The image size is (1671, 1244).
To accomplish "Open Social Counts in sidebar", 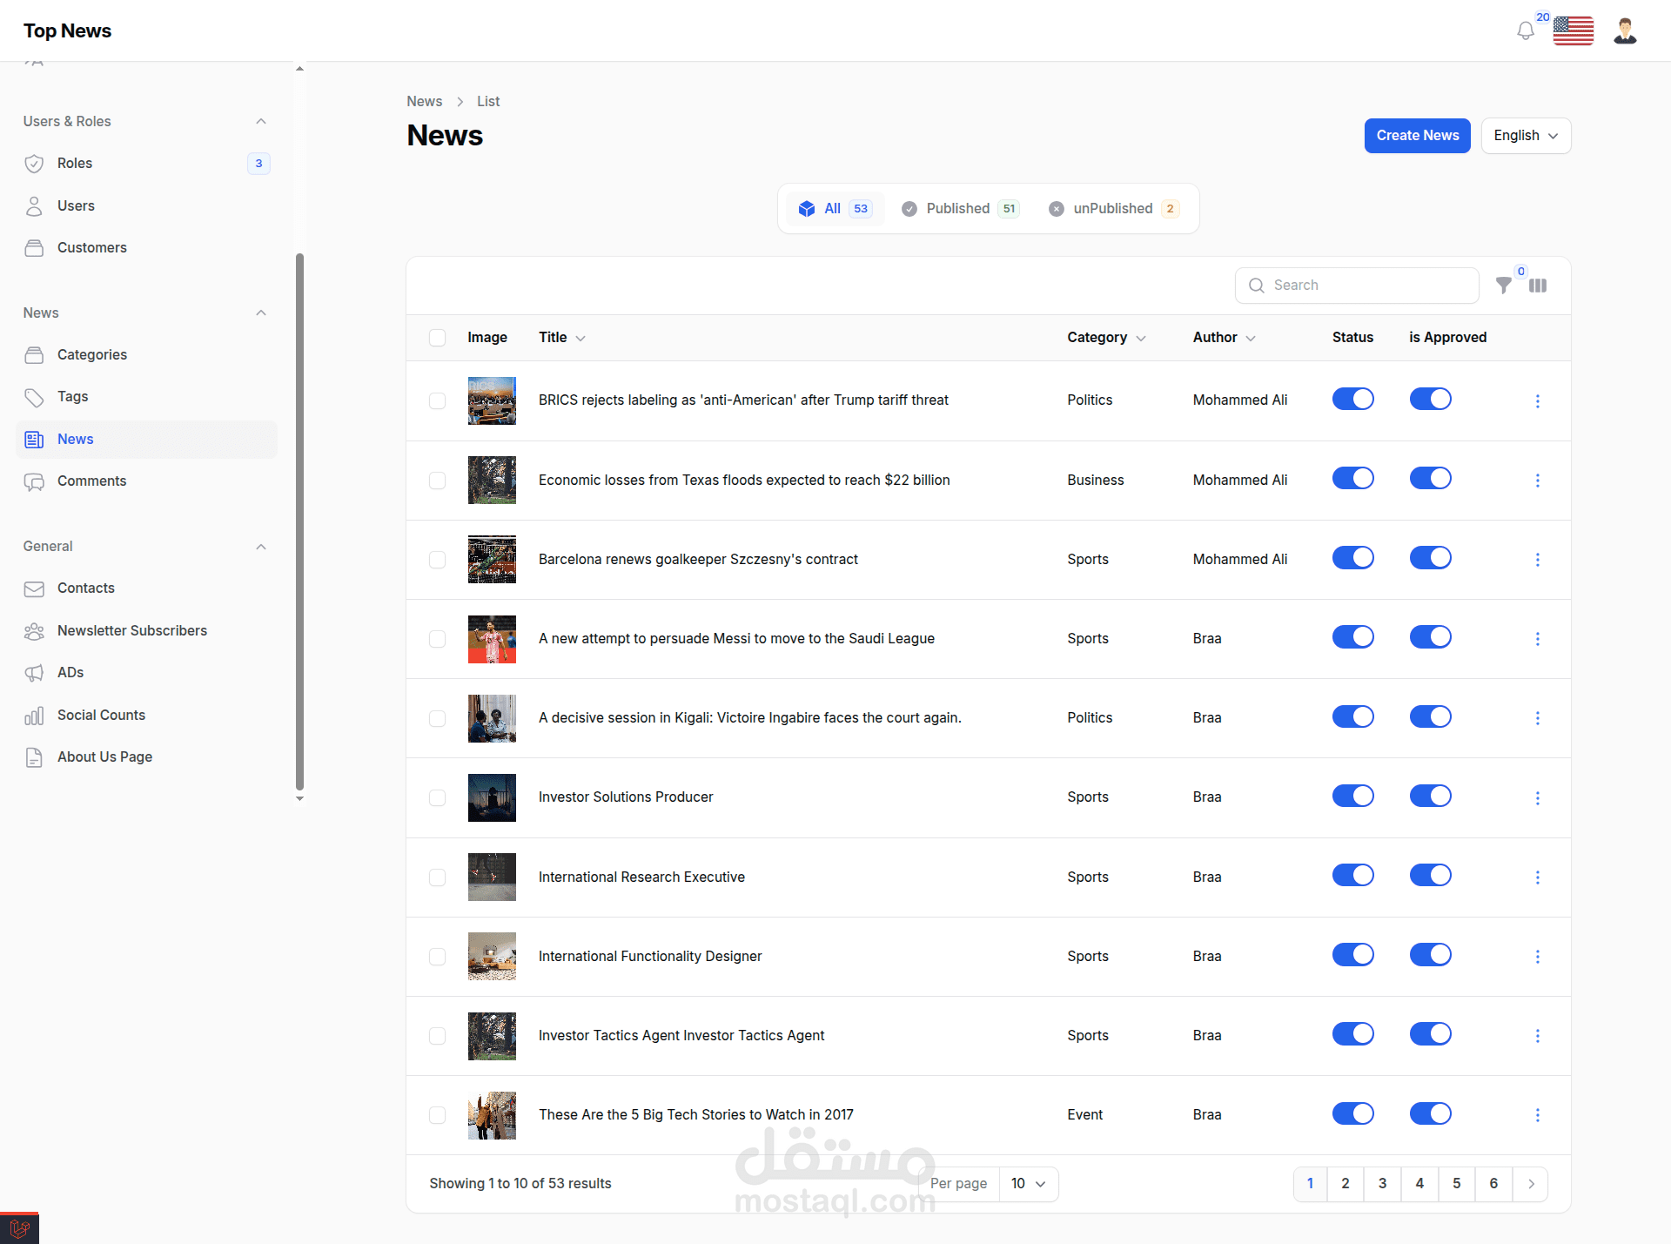I will [x=101, y=715].
